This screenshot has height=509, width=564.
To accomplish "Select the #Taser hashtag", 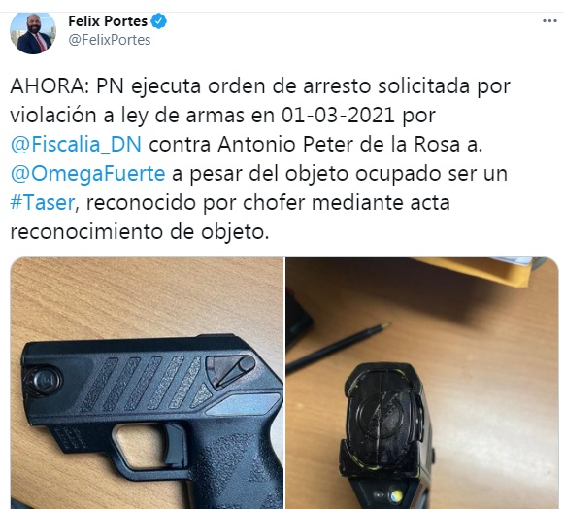I will click(43, 203).
